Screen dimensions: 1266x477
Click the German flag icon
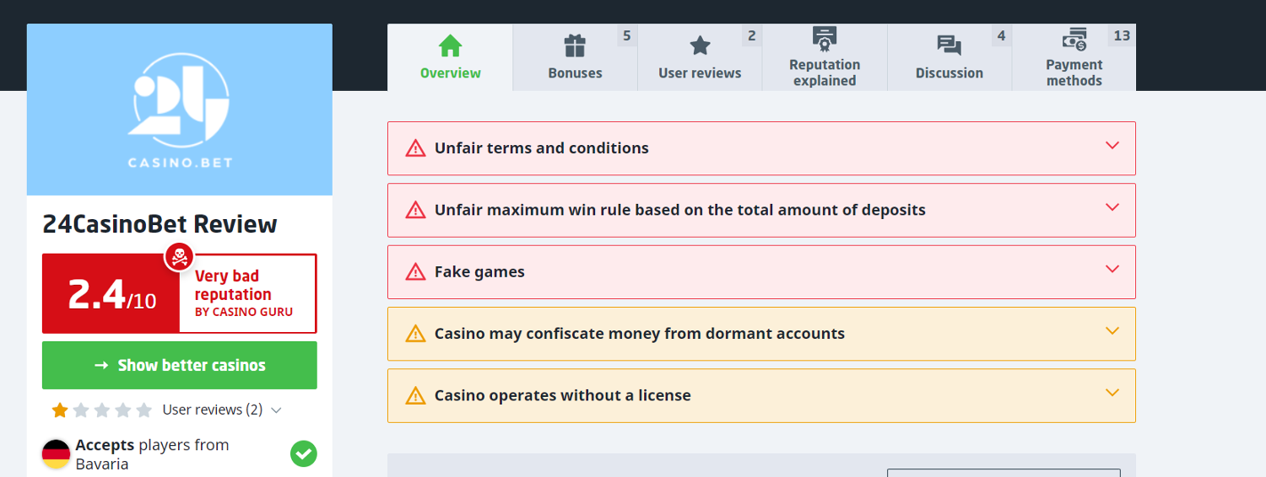[x=56, y=454]
